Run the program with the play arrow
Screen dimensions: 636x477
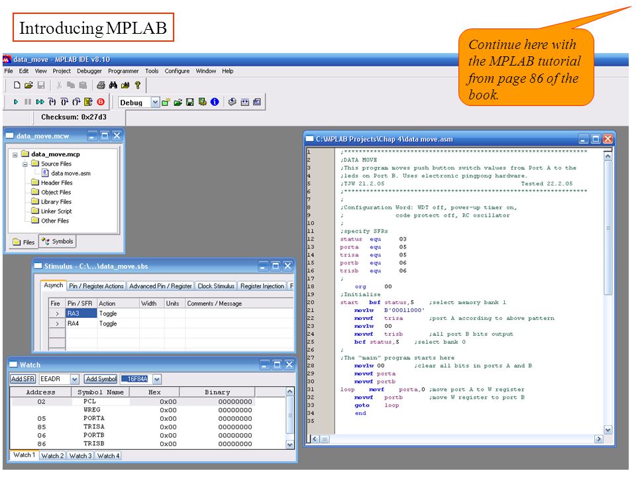(16, 102)
